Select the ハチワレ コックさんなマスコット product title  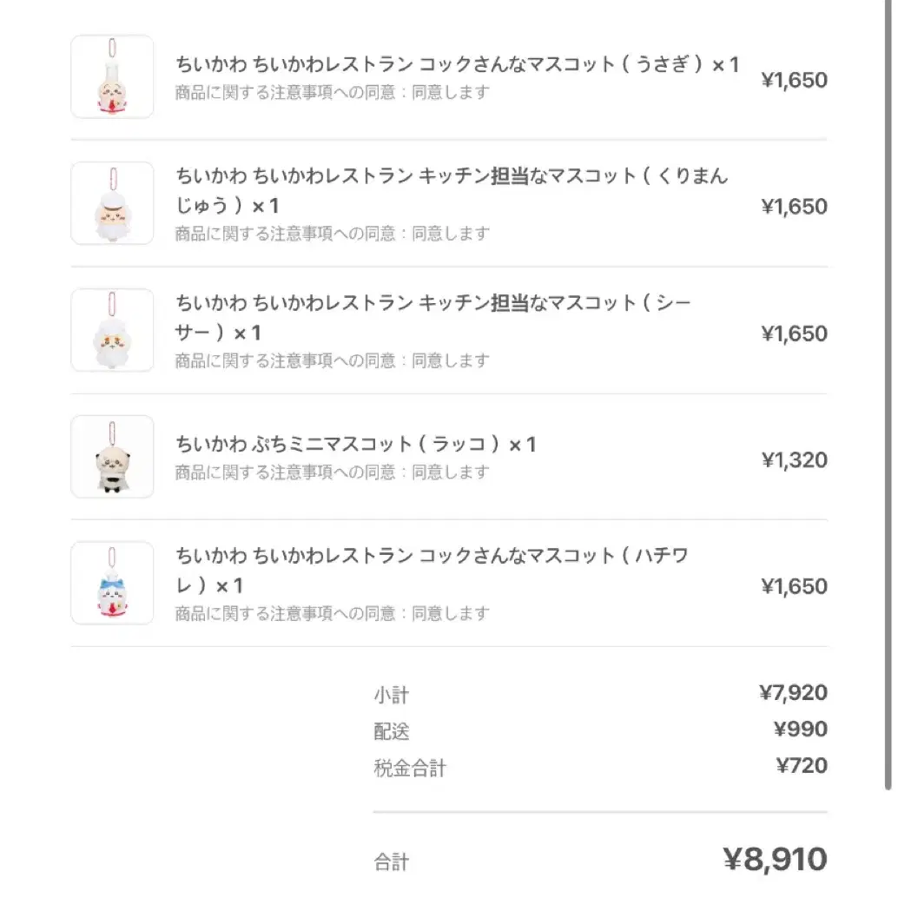(x=432, y=571)
